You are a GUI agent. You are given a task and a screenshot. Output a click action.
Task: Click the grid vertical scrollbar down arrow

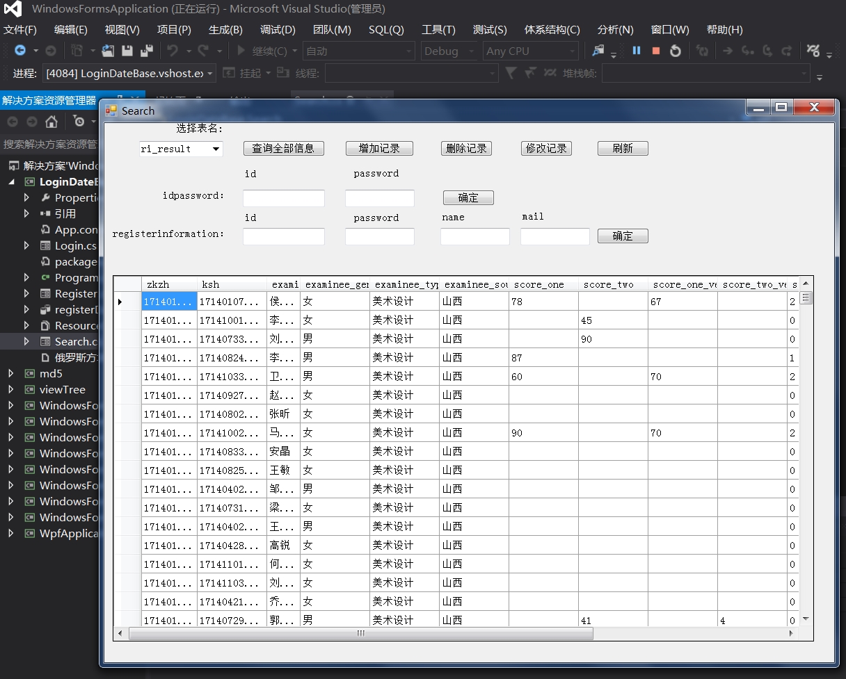pos(806,619)
